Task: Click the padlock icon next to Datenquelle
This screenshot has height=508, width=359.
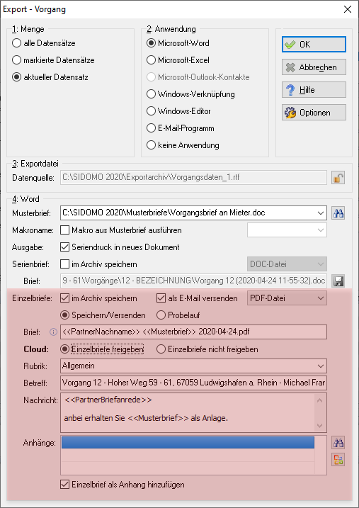Action: tap(338, 178)
